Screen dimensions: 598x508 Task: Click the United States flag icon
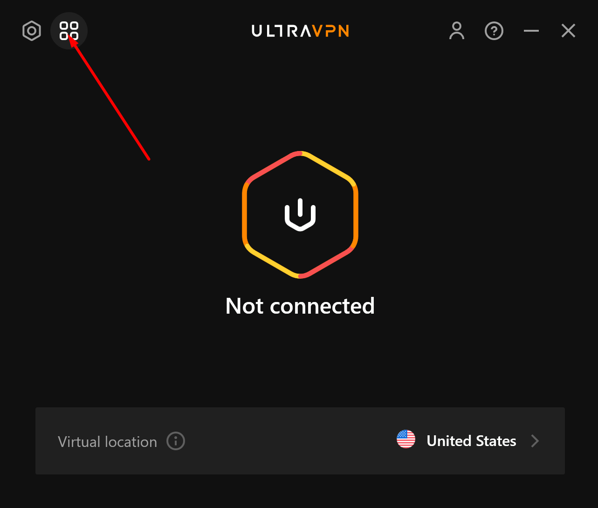click(x=406, y=439)
